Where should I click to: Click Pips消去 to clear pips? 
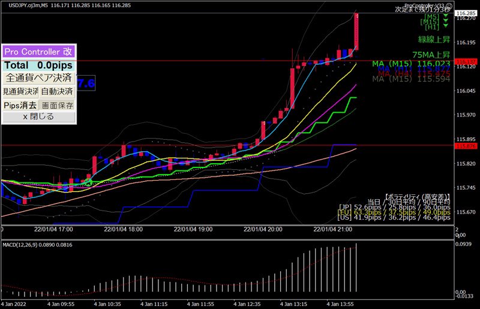(20, 106)
